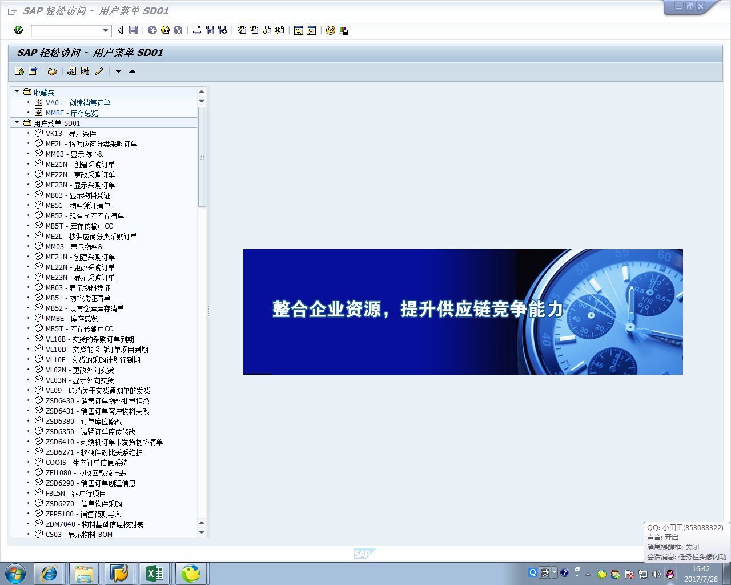Image resolution: width=731 pixels, height=585 pixels.
Task: Open FBL5N - 客户行项目 transaction
Action: point(75,494)
